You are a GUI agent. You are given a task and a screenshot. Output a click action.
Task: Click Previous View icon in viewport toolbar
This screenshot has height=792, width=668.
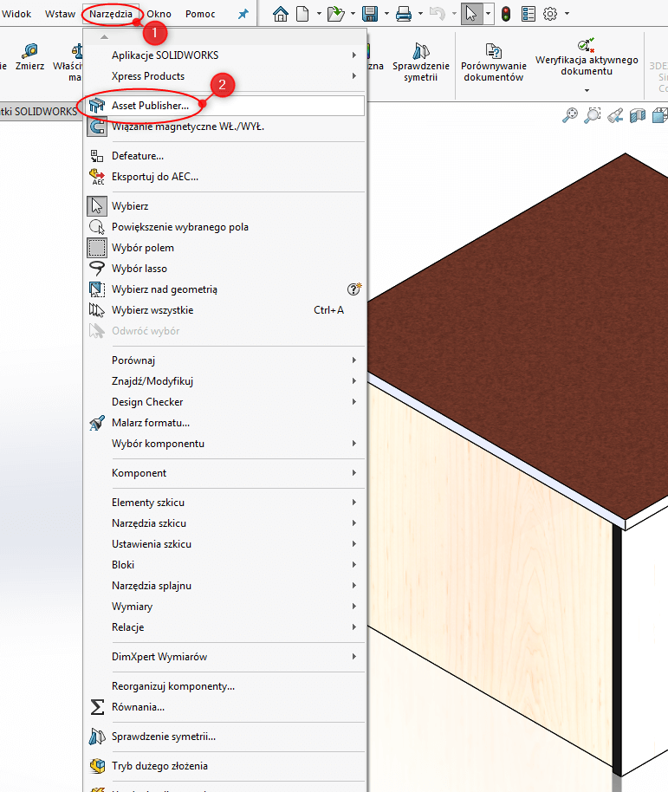pyautogui.click(x=615, y=115)
